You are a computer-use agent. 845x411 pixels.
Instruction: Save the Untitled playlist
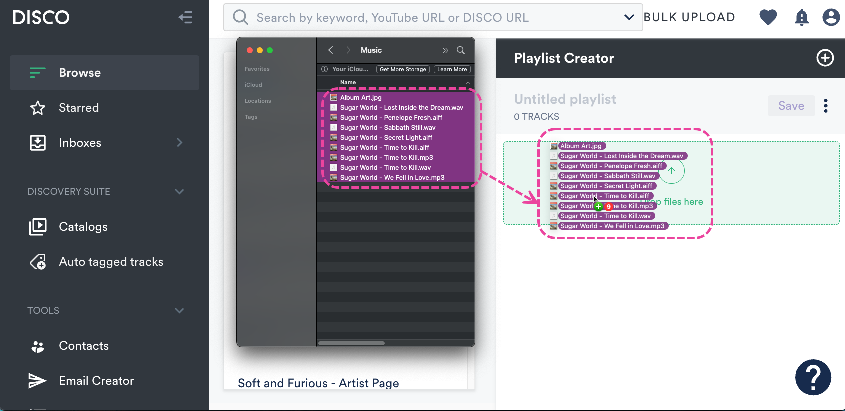point(791,106)
